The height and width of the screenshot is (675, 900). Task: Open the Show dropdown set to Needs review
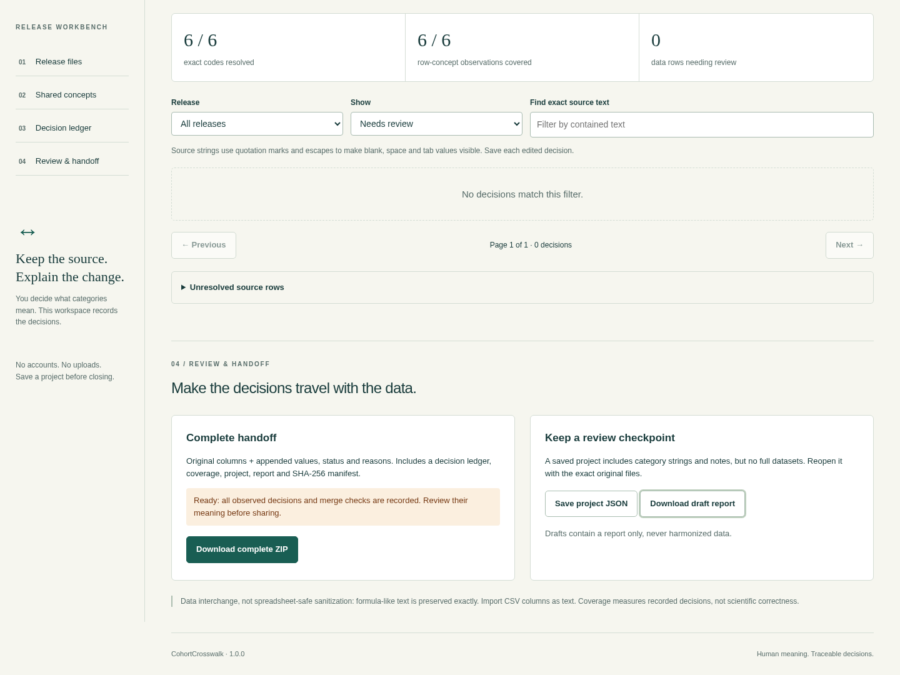(x=436, y=124)
